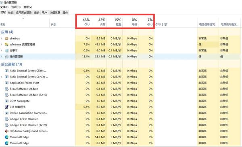Sort by the first 电源使用情况 column header

(208, 22)
